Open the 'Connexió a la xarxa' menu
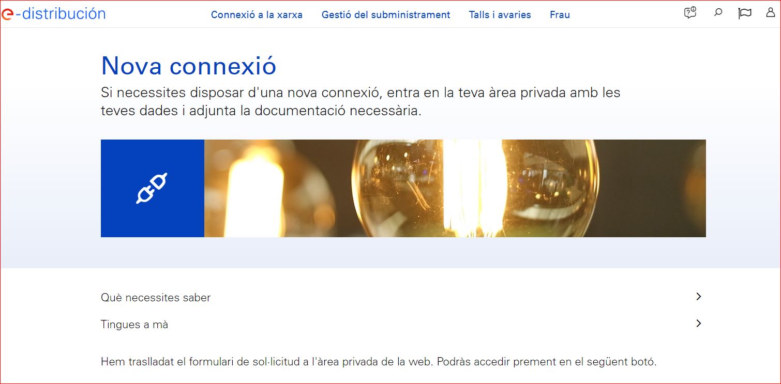Screen dimensions: 781x384 (x=257, y=15)
